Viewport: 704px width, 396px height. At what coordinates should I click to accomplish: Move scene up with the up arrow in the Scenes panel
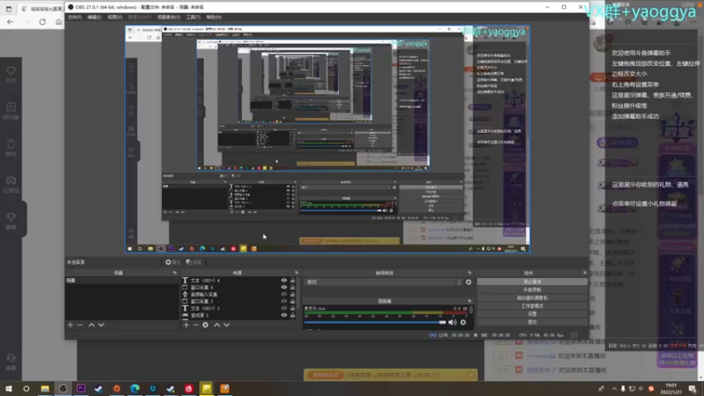tap(92, 325)
